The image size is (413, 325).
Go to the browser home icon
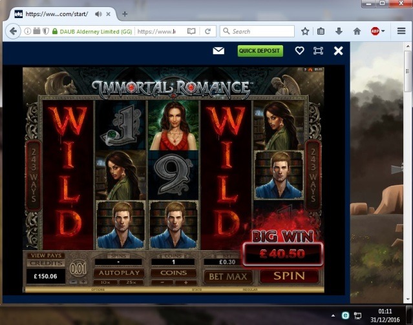(x=357, y=32)
